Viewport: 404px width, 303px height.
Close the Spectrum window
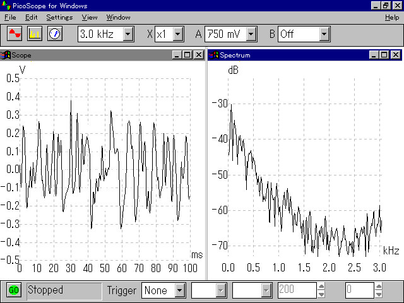point(396,55)
